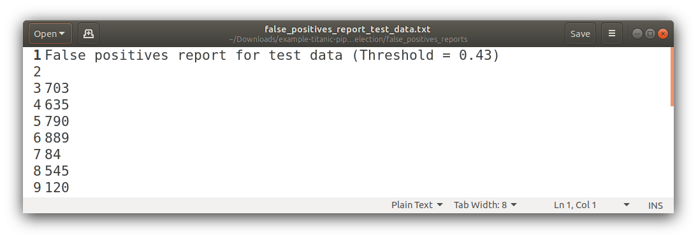Image resolution: width=698 pixels, height=240 pixels.
Task: Click the orange vertical scrollbar
Action: [672, 76]
